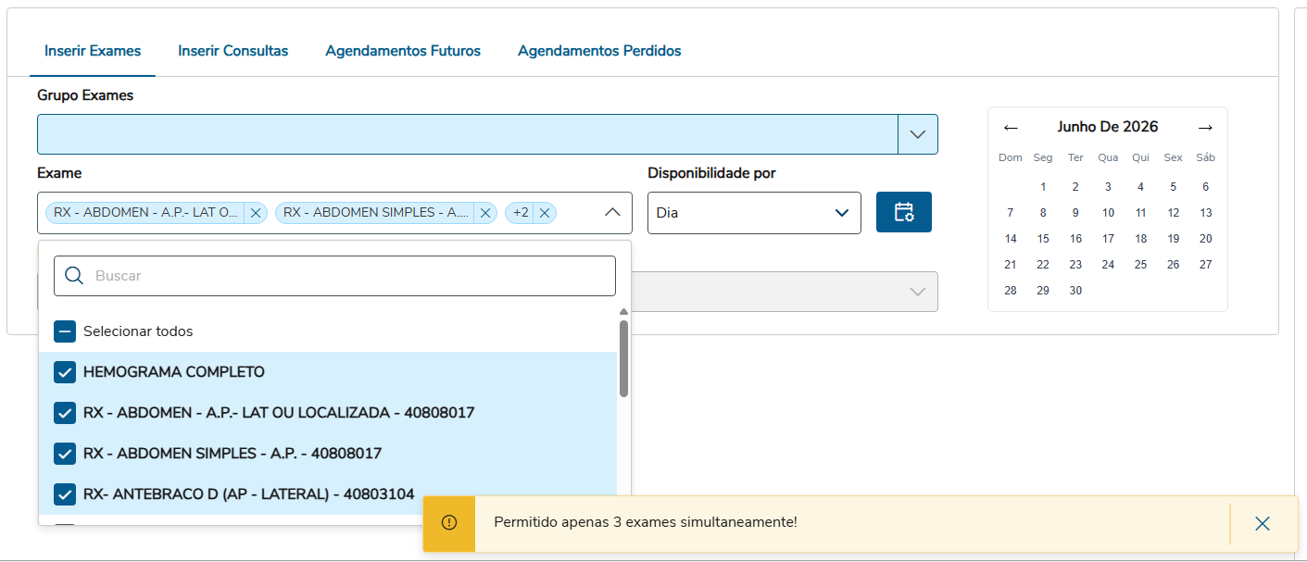Click the warning icon in the notification
1307x562 pixels.
pos(449,522)
